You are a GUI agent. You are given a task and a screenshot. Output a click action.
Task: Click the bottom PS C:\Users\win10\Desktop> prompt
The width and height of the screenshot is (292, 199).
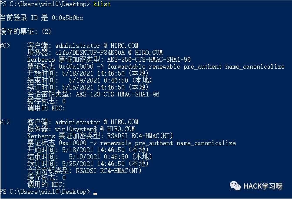coord(45,192)
